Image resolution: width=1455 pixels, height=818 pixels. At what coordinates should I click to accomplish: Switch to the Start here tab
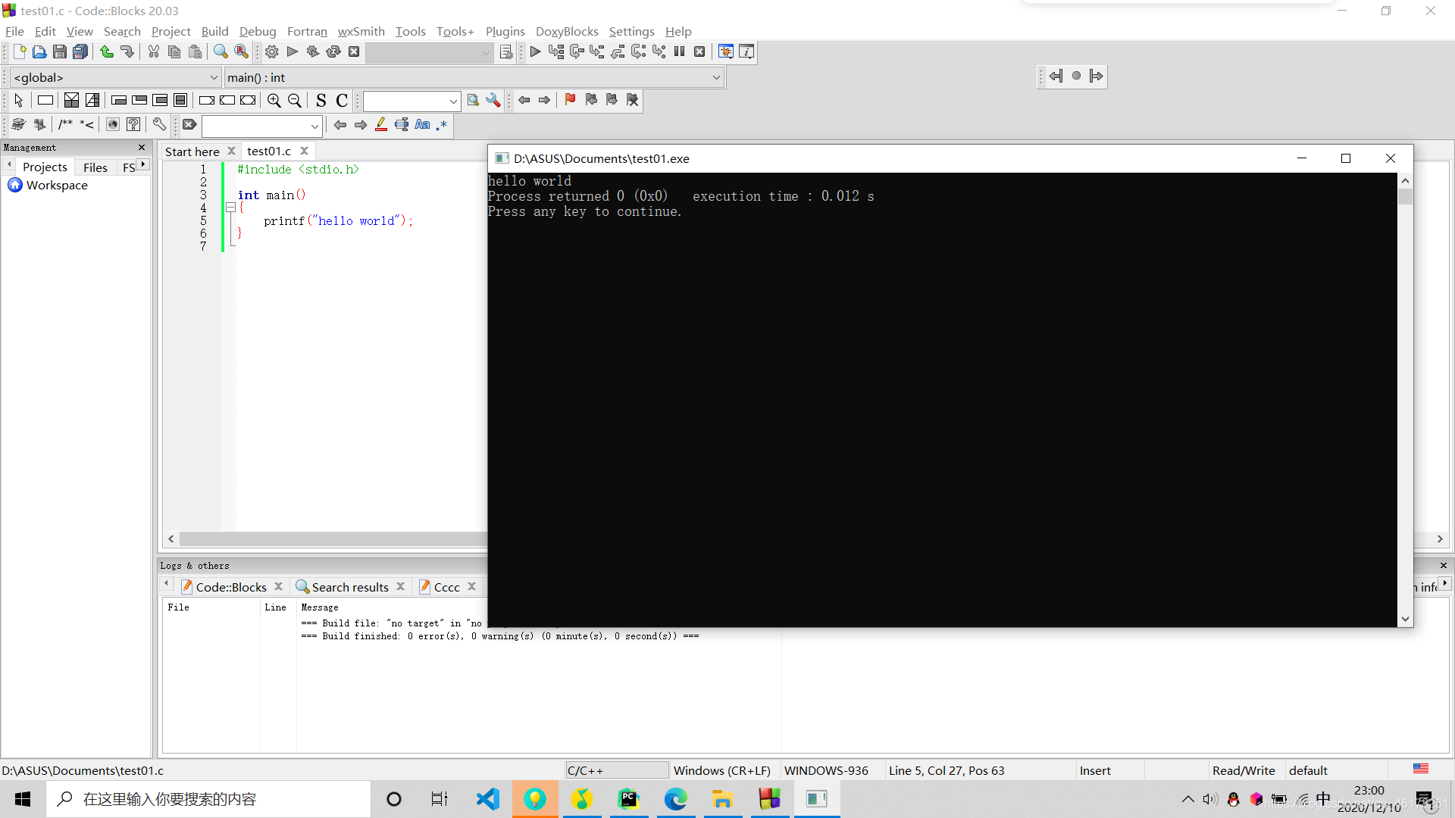coord(192,151)
